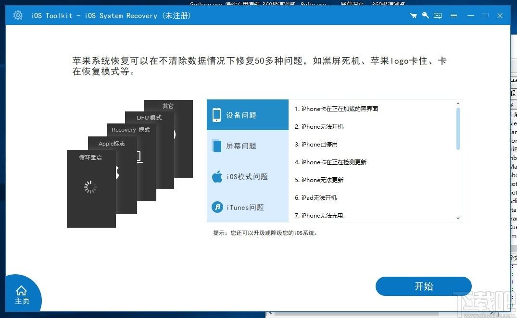Click list item iPhone无法更新
Image resolution: width=517 pixels, height=318 pixels.
(x=319, y=180)
